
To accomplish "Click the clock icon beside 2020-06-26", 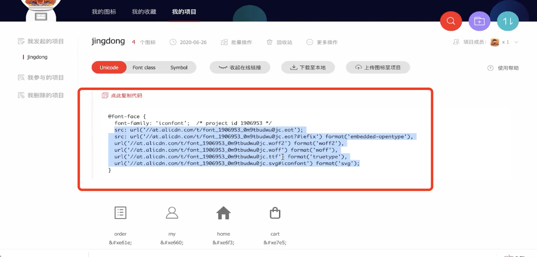I will click(173, 42).
